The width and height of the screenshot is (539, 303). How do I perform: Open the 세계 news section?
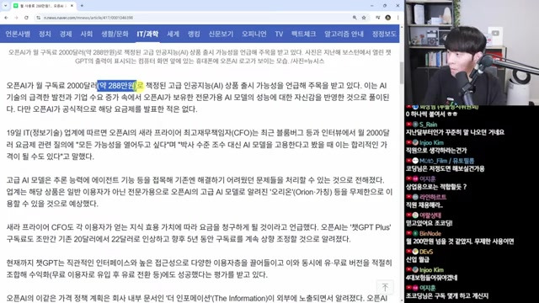[173, 34]
